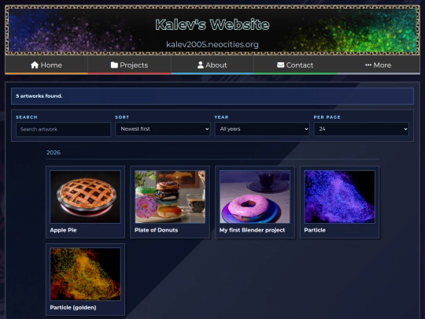
Task: Click the Apple Pie title link
Action: click(x=63, y=230)
